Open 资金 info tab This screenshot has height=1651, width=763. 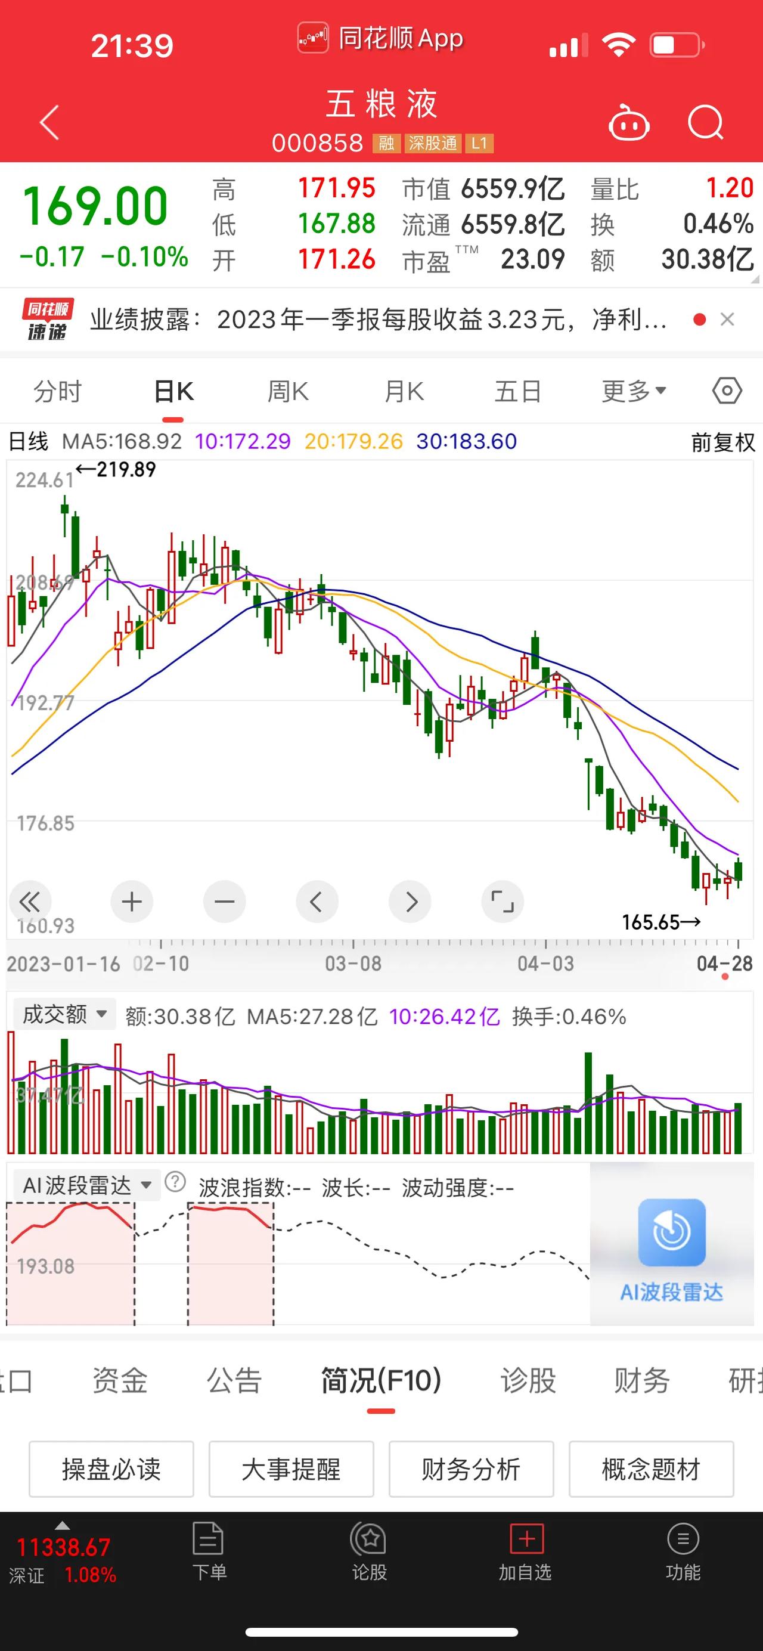tap(120, 1380)
